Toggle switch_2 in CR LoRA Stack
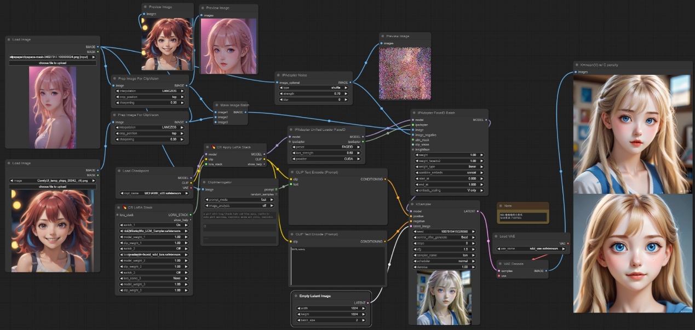Viewport: 695px width, 330px height. tap(153, 248)
